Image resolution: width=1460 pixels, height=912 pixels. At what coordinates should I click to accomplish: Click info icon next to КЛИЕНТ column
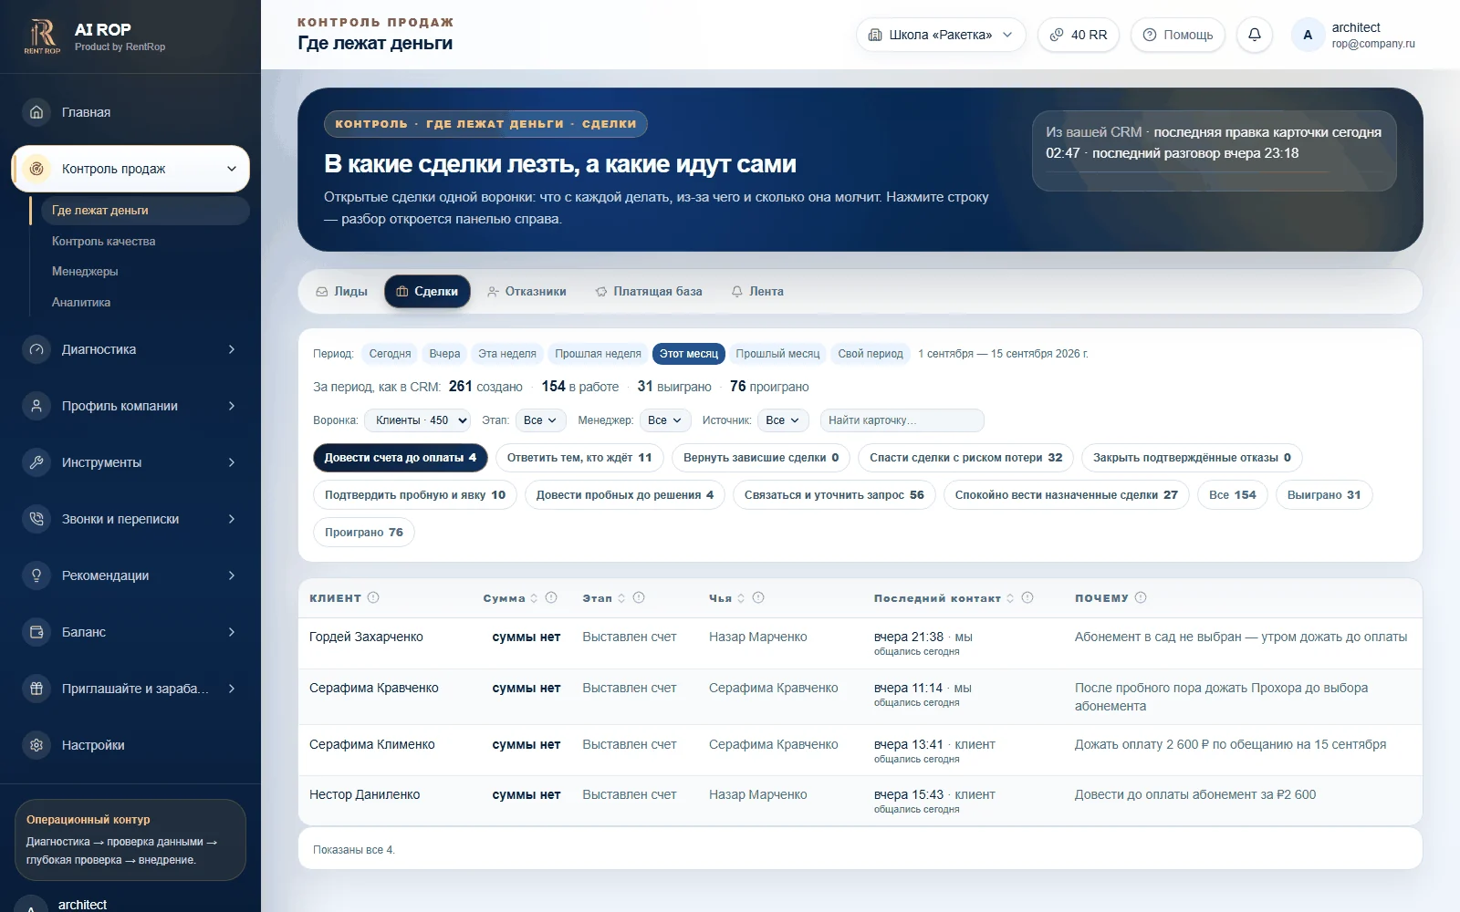[373, 597]
